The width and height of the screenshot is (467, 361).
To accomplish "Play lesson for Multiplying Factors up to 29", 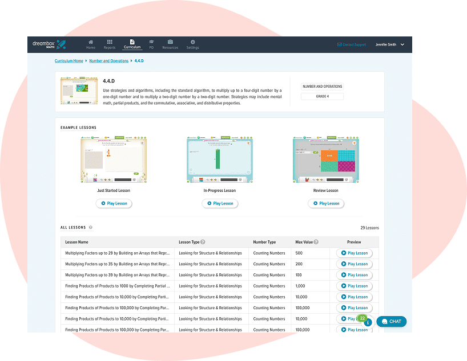I will coord(354,253).
